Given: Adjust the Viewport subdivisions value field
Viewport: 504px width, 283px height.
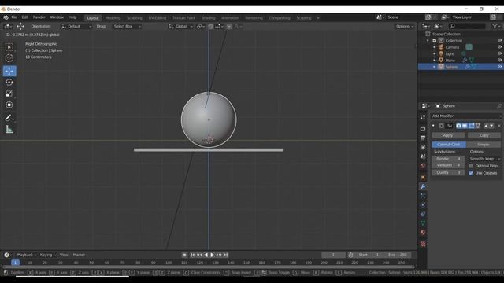Looking at the screenshot, I should [x=448, y=165].
